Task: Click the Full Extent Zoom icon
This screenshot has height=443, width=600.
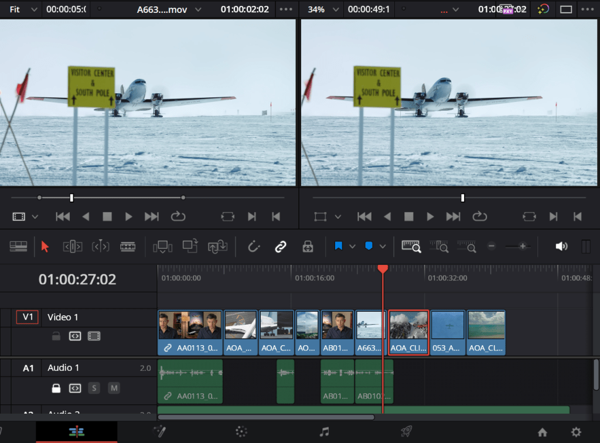Action: coord(411,247)
